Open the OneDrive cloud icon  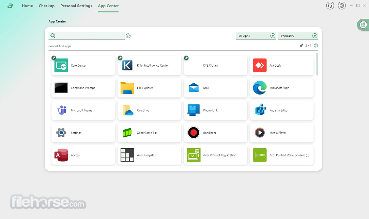click(x=128, y=110)
